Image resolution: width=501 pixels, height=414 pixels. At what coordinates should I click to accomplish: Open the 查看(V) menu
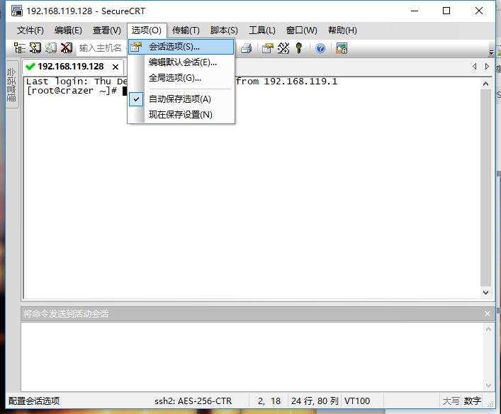(107, 30)
